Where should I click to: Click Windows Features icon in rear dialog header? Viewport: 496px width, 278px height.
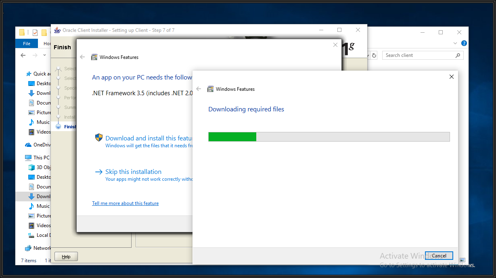click(x=94, y=57)
